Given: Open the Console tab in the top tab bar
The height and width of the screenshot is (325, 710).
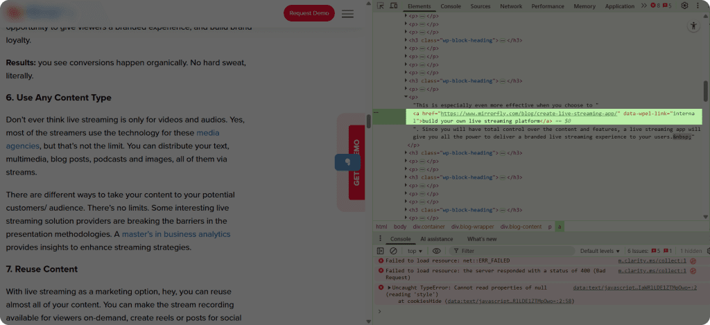Looking at the screenshot, I should pyautogui.click(x=451, y=6).
